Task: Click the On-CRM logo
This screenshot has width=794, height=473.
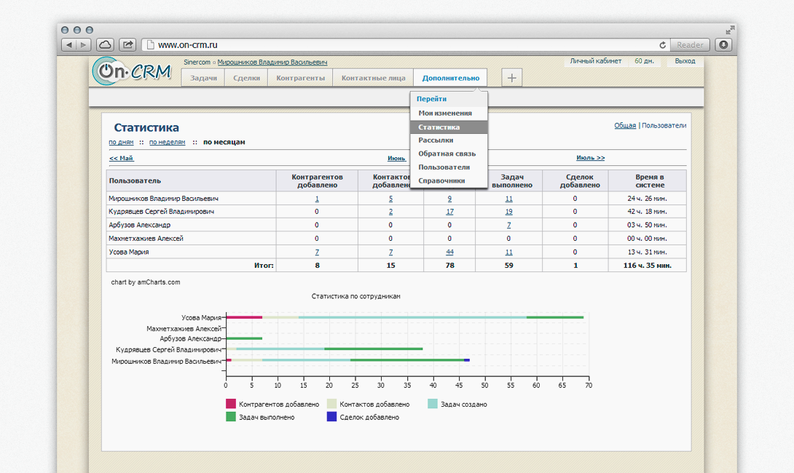Action: tap(132, 71)
